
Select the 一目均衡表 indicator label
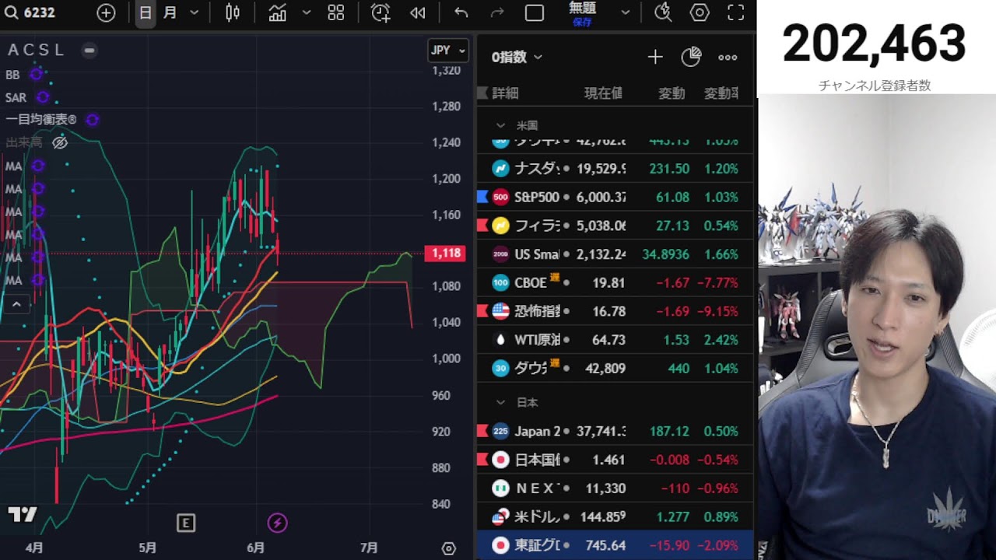(40, 120)
